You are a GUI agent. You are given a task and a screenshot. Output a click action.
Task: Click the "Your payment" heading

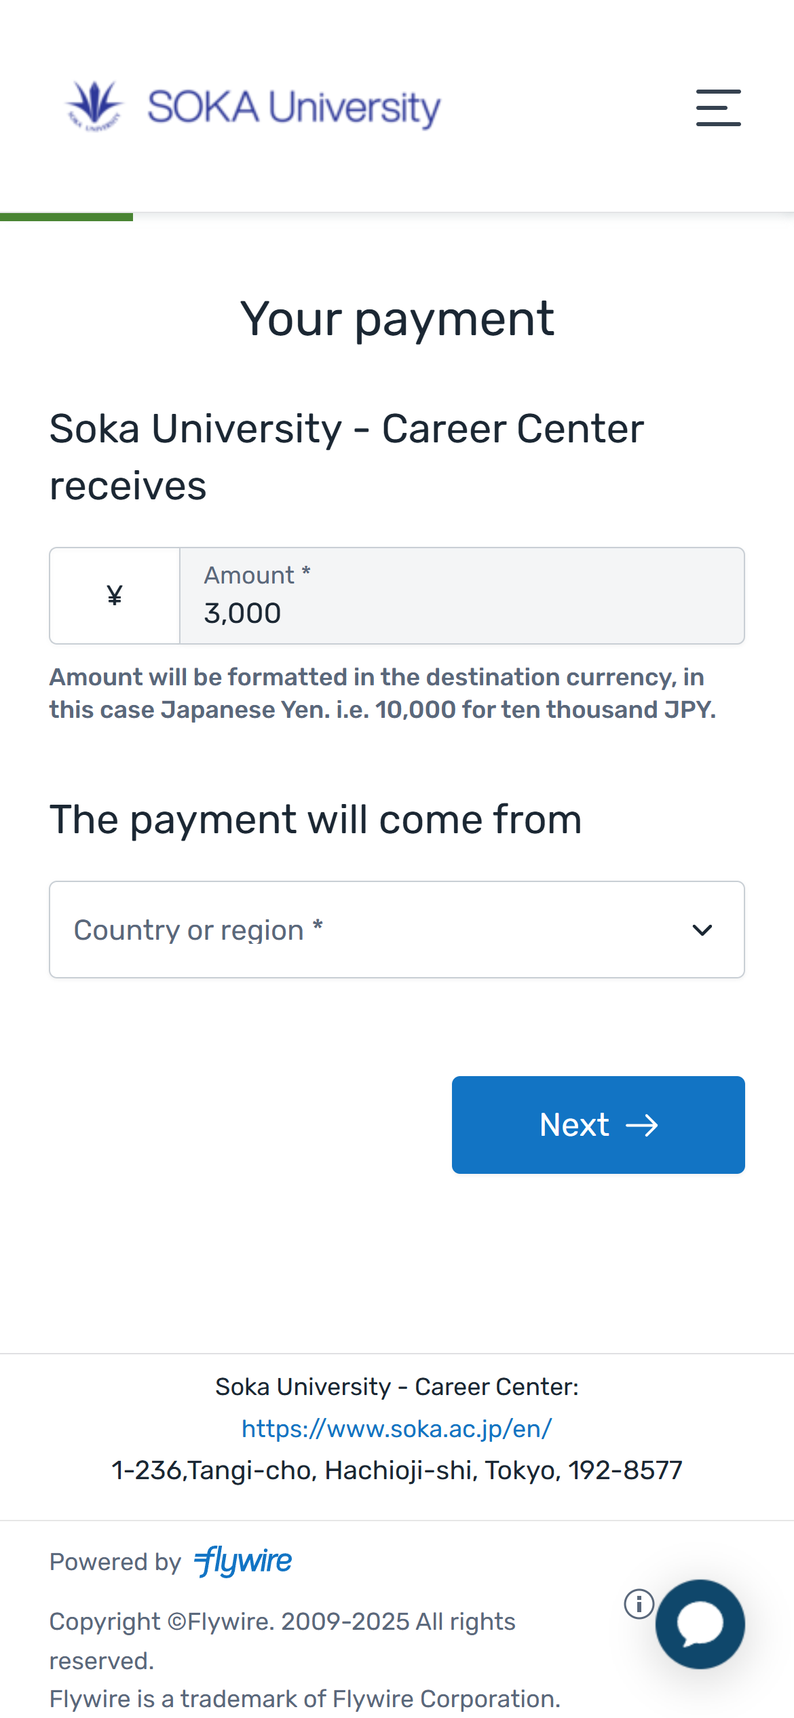point(397,318)
